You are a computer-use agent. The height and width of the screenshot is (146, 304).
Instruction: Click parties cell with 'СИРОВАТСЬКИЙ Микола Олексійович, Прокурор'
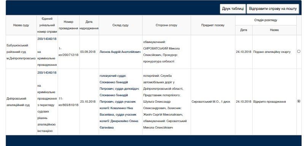tap(166, 52)
